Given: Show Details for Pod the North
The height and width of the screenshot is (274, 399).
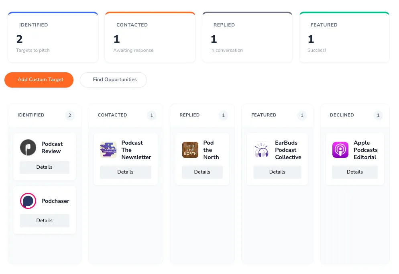Looking at the screenshot, I should pos(202,172).
